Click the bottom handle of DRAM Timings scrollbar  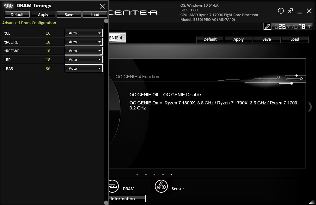[x=106, y=202]
